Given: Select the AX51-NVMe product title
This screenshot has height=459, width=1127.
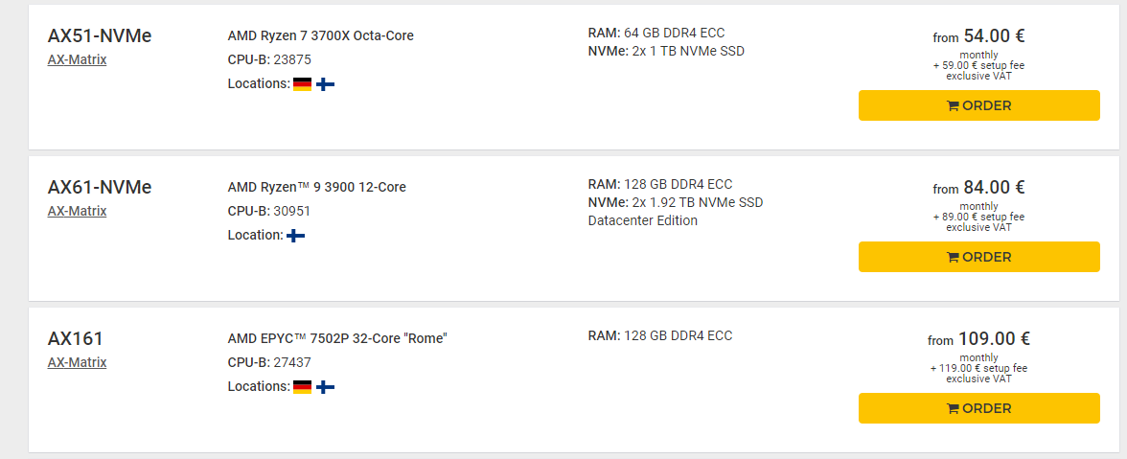Looking at the screenshot, I should tap(100, 35).
